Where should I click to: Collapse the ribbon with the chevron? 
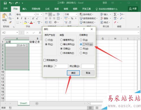138,27
